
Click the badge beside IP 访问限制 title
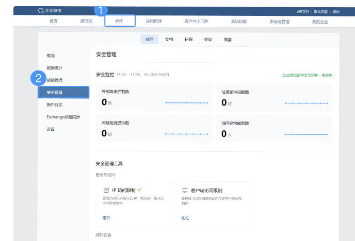(x=140, y=190)
